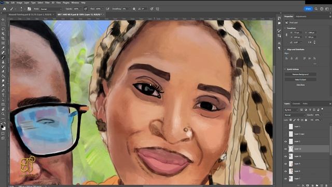Open the brush settings panel from options bar

coord(29,9)
